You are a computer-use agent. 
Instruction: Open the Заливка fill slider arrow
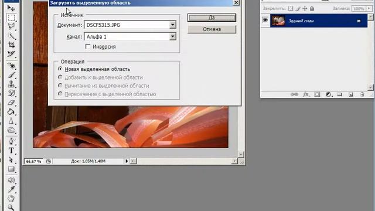369,9
